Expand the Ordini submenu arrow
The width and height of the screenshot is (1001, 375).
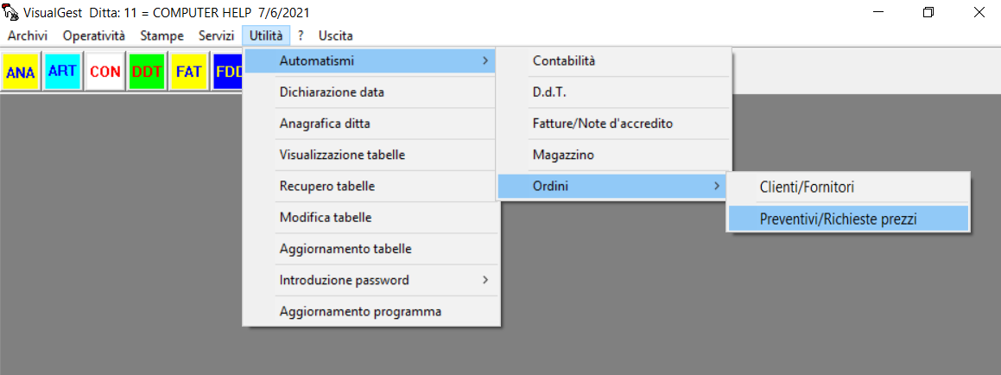pos(716,186)
